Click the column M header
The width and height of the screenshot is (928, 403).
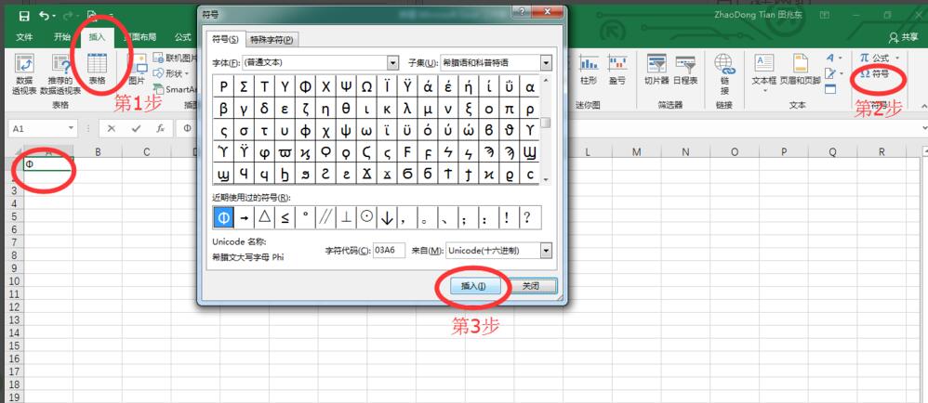point(636,152)
